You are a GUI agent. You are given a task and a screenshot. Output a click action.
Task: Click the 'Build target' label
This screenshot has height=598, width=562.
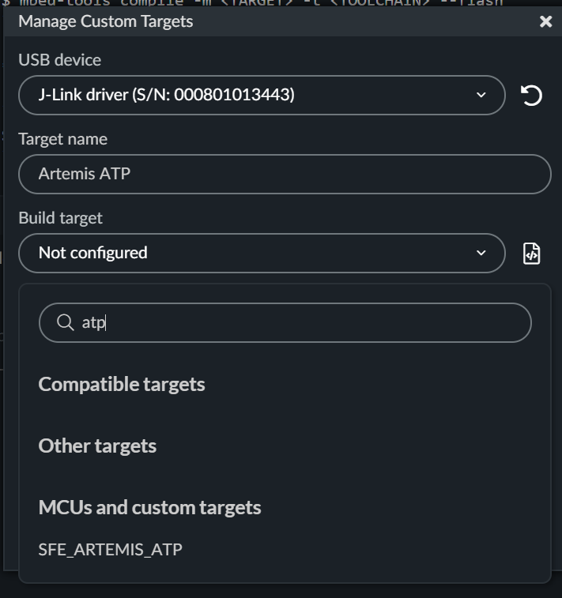pyautogui.click(x=61, y=218)
